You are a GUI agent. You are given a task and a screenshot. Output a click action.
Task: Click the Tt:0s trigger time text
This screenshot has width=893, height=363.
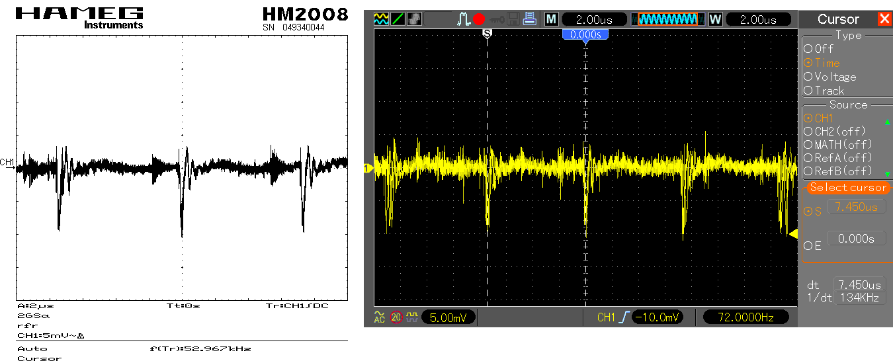(183, 306)
